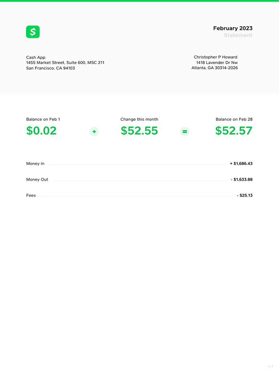The width and height of the screenshot is (279, 372).
Task: Click the Money In row label
Action: pyautogui.click(x=35, y=163)
